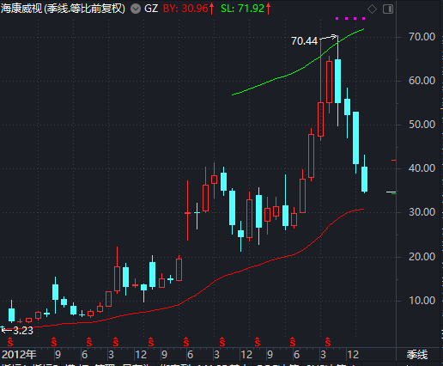443x366 pixels.
Task: Click the 2012年 date axis label
Action: coord(19,355)
